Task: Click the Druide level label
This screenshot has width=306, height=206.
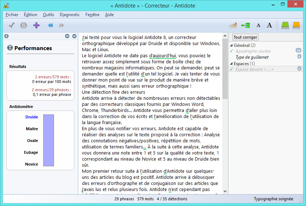Action: click(x=31, y=117)
